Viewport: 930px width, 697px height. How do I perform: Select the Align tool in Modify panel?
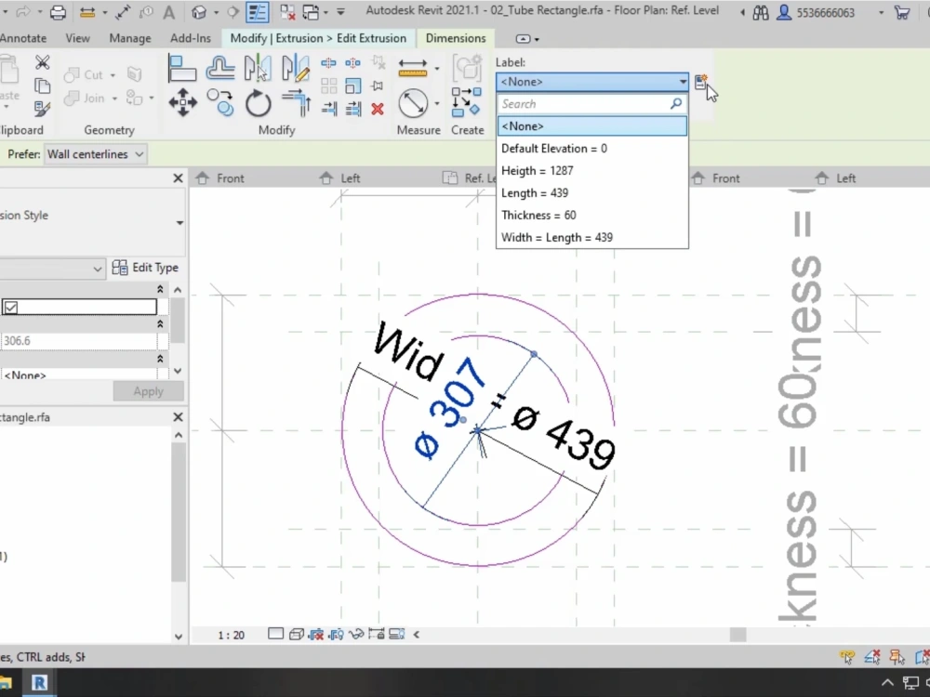(182, 68)
